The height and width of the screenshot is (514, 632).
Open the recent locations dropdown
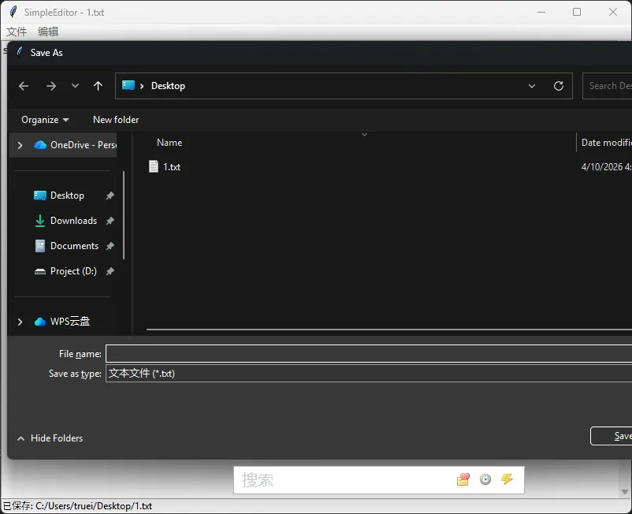coord(75,86)
